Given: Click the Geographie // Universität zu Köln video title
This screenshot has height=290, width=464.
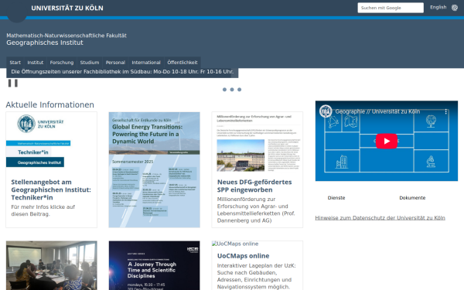Looking at the screenshot, I should pyautogui.click(x=377, y=111).
